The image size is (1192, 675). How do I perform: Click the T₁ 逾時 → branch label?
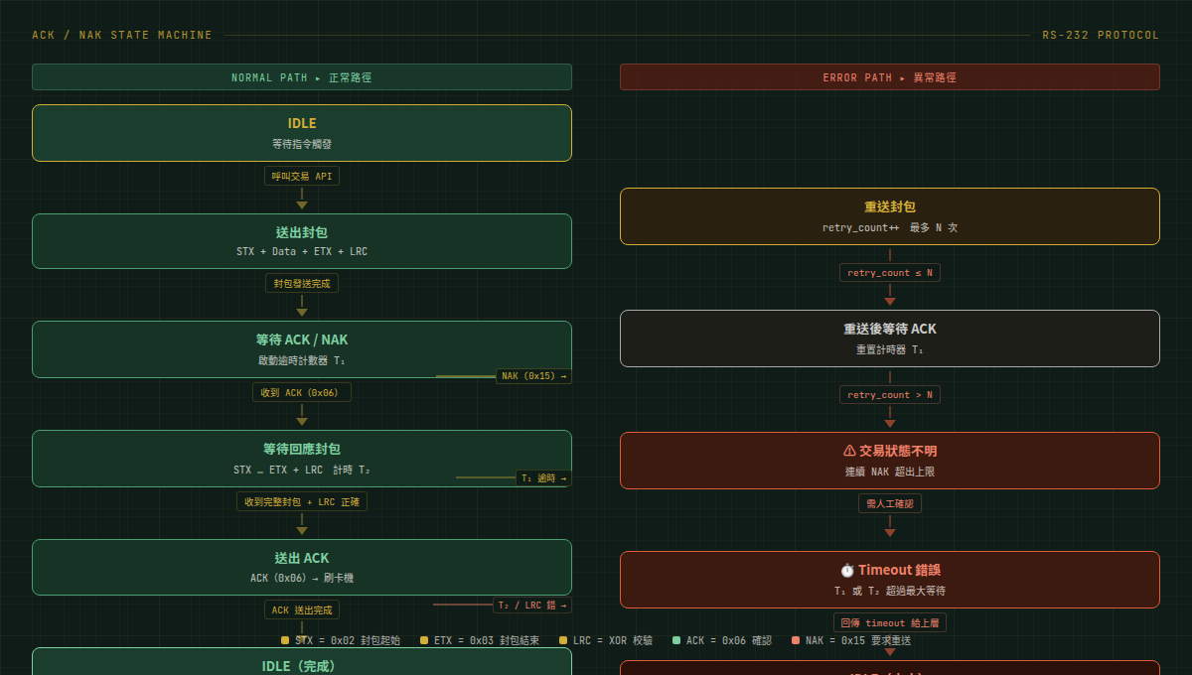coord(543,477)
